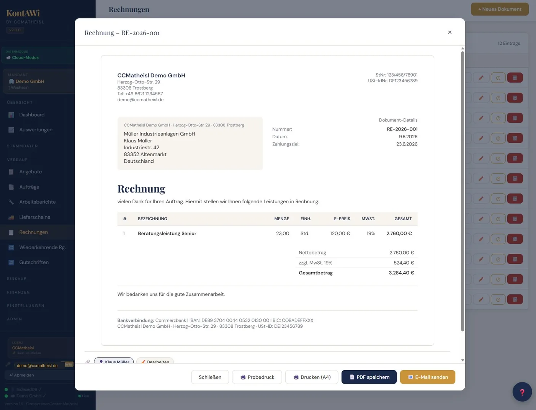Expand the FINANZEN sidebar section
This screenshot has height=410, width=536.
pyautogui.click(x=18, y=292)
